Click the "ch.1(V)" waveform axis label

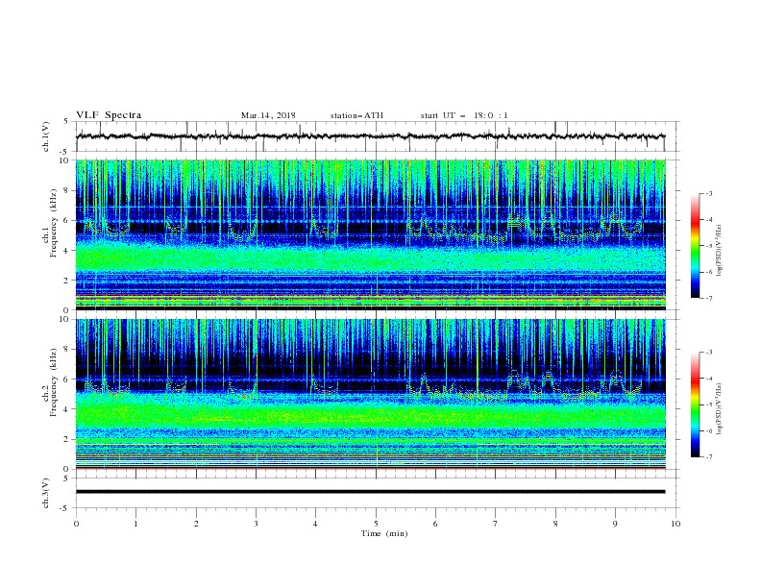point(46,136)
